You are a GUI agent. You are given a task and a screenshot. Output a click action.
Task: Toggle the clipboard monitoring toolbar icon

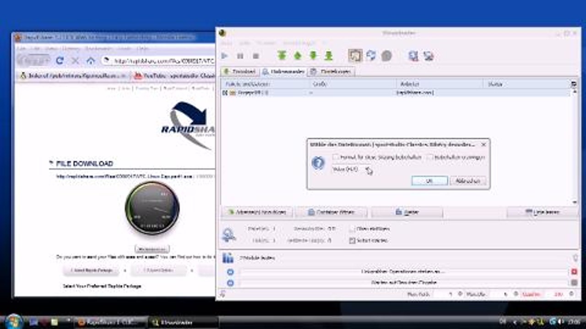coord(355,56)
